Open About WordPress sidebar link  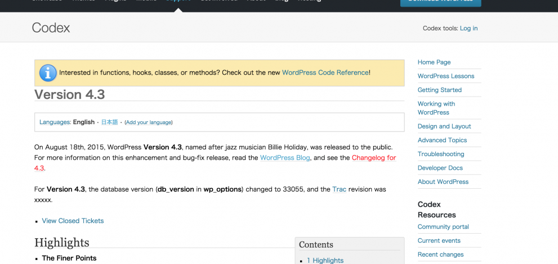point(443,181)
